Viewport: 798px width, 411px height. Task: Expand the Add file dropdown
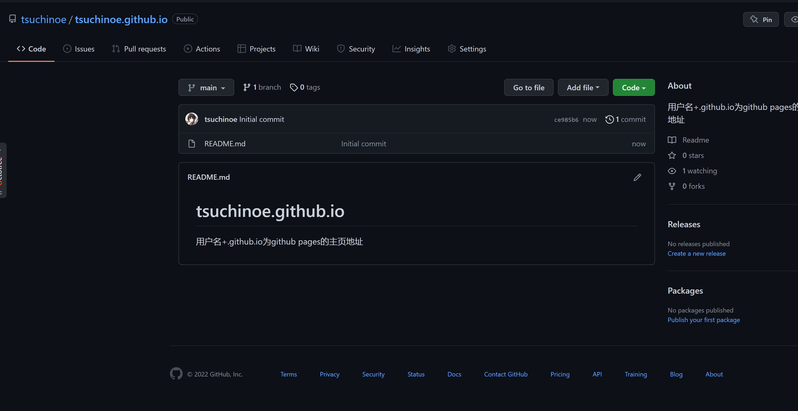(583, 88)
